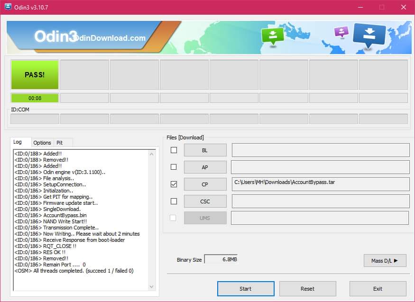Screen dimensions: 415x302
Task: Click the BL file browse button
Action: pos(205,150)
